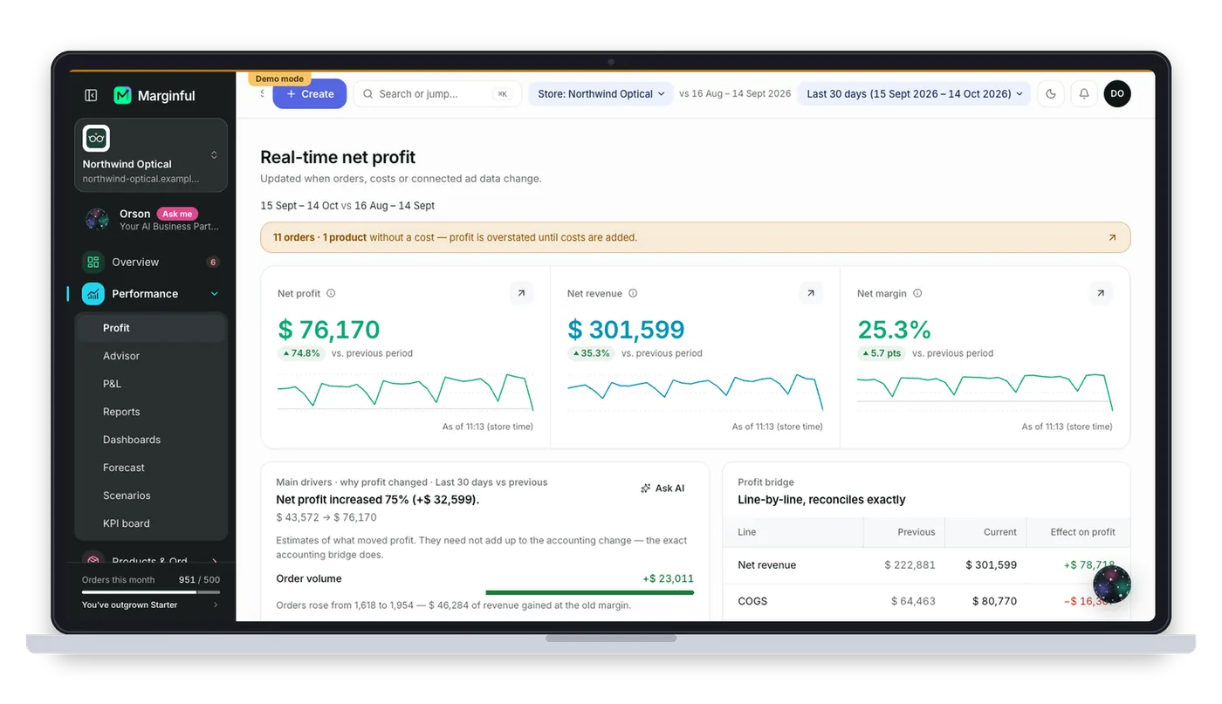Click the Orders this month progress bar

click(151, 592)
